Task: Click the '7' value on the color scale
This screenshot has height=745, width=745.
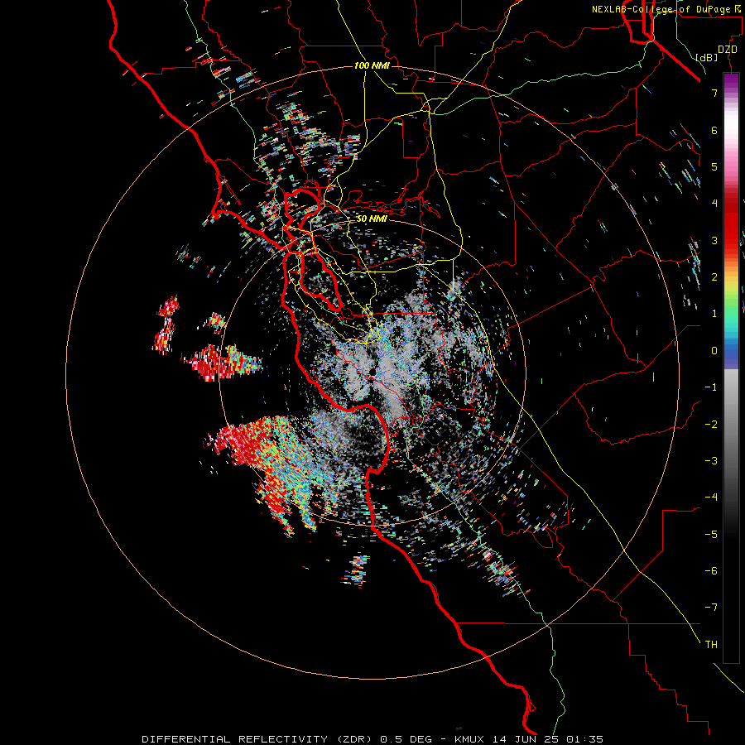Action: 714,93
